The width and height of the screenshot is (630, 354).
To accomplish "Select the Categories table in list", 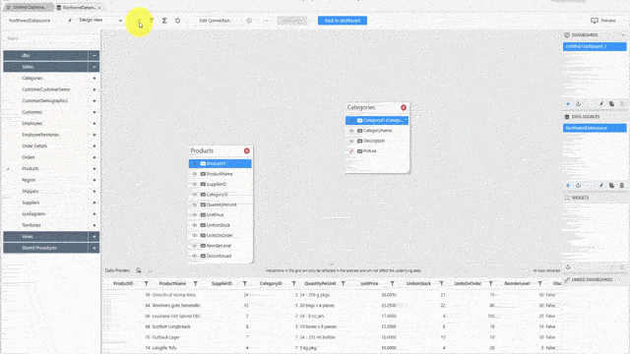I will point(32,79).
